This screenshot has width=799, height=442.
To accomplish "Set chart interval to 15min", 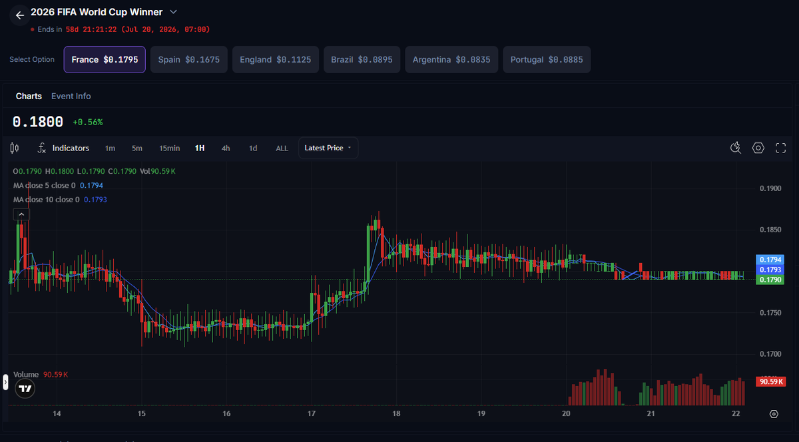I will tap(169, 148).
